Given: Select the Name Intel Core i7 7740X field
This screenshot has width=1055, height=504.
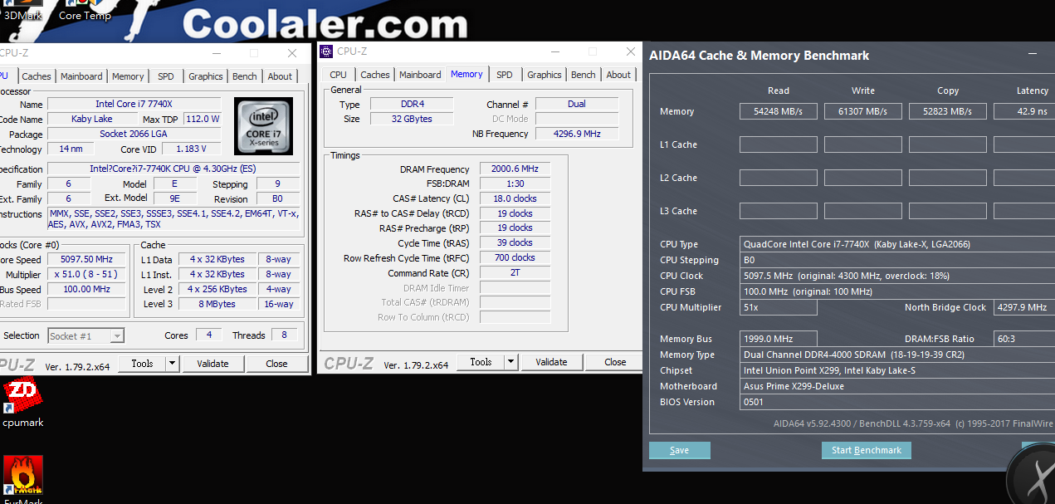Looking at the screenshot, I should (134, 104).
